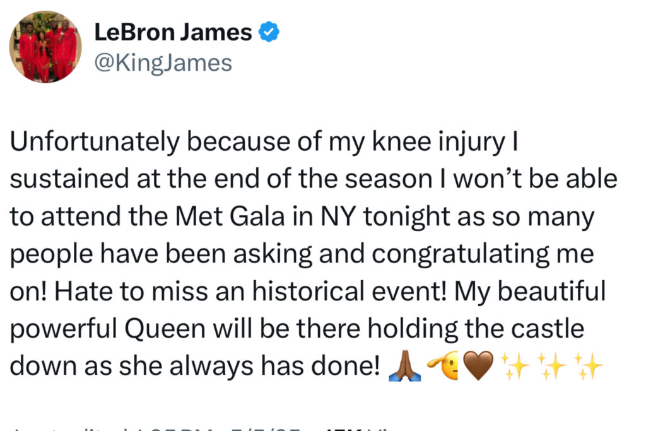Click the praying hands emoji
646x431 pixels.
tap(404, 365)
